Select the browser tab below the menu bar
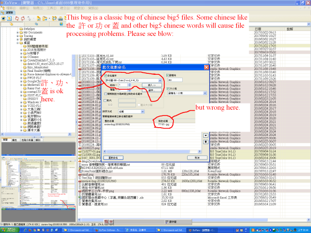 click(x=7, y=13)
